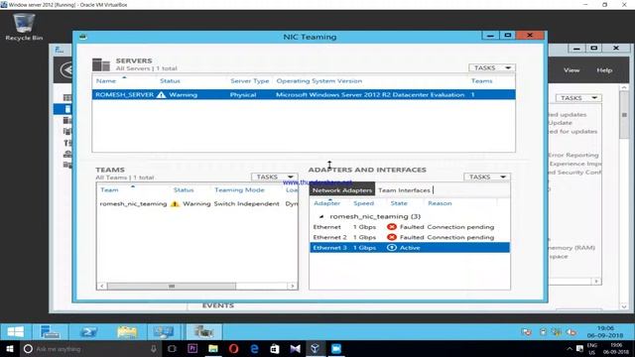Sort teams by Teaming Mode column

tap(239, 189)
